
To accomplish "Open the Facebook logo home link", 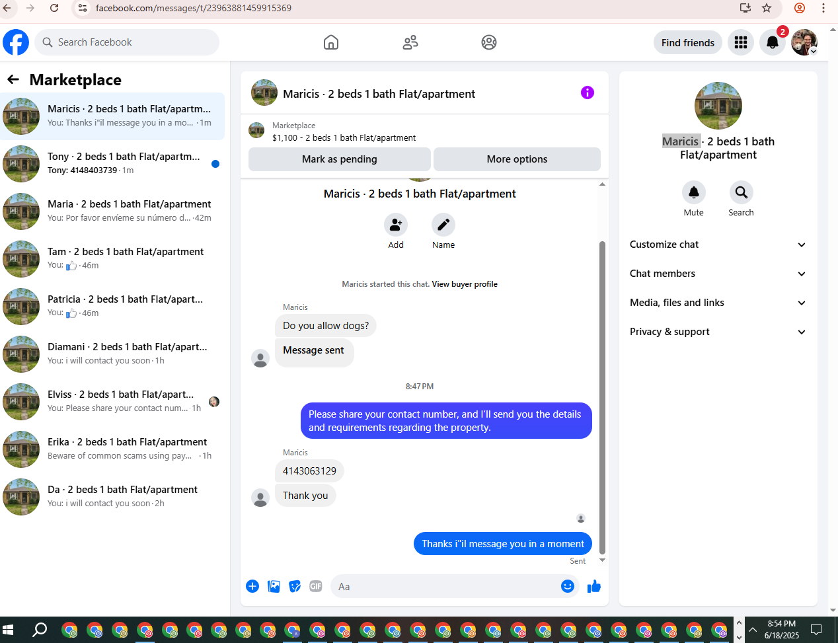I will 16,42.
